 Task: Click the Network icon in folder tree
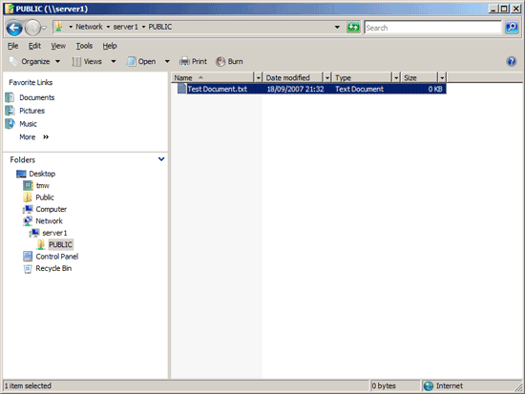coord(28,221)
